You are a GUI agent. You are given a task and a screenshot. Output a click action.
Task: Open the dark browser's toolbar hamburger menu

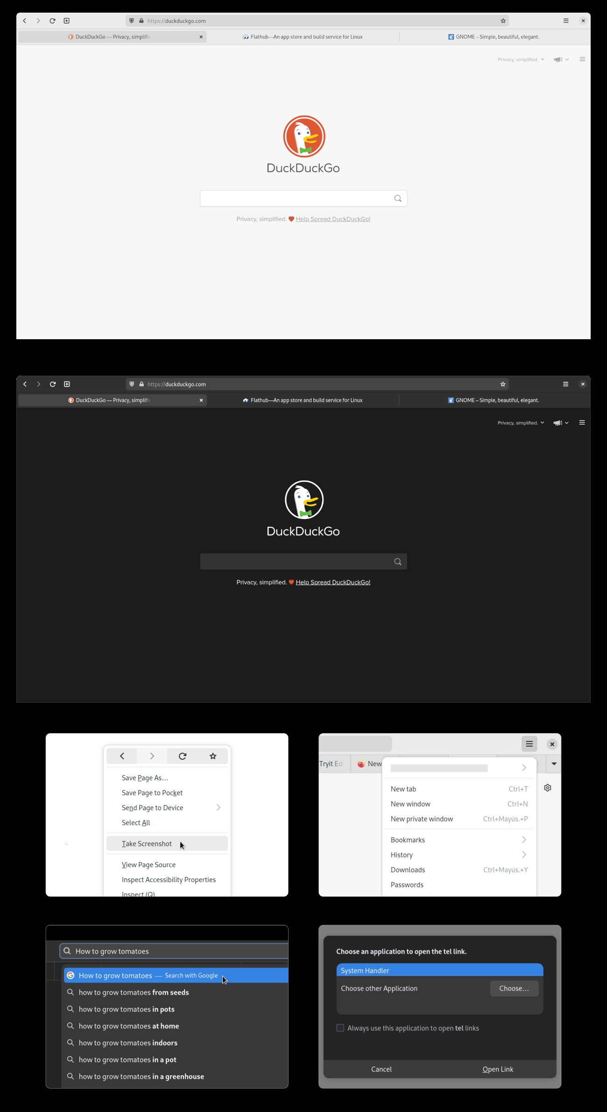point(566,384)
